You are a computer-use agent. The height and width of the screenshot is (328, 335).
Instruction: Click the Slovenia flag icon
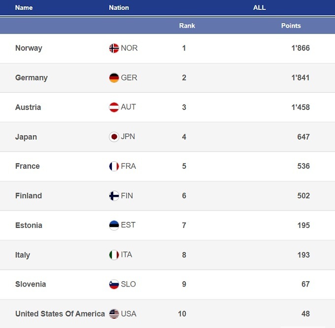tap(114, 284)
